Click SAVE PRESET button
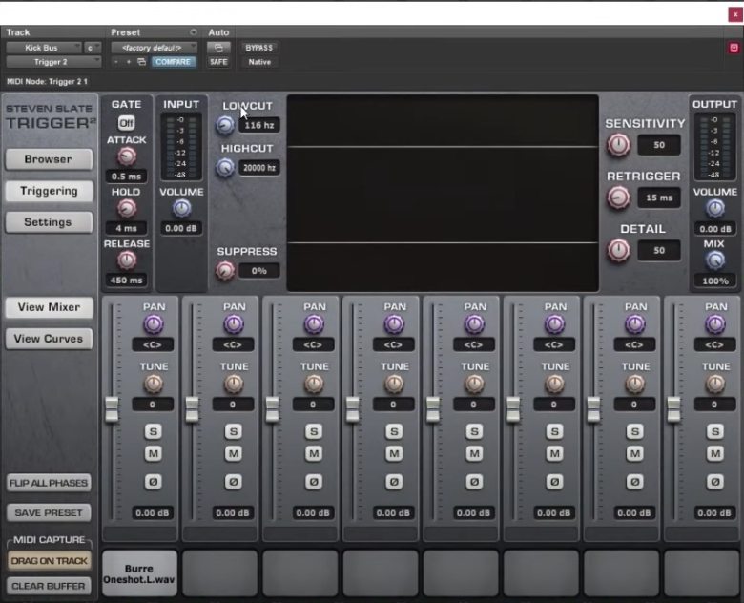The width and height of the screenshot is (744, 603). click(x=49, y=512)
